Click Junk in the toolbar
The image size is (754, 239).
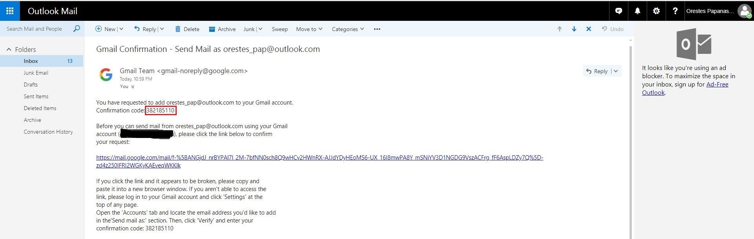[249, 29]
